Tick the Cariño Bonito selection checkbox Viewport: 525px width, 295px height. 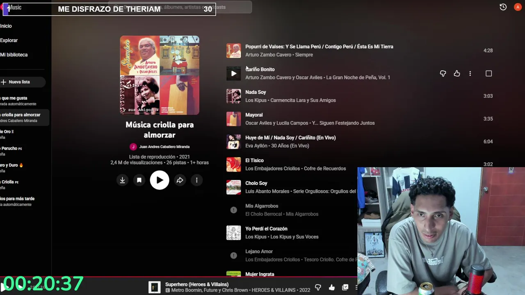tap(488, 73)
